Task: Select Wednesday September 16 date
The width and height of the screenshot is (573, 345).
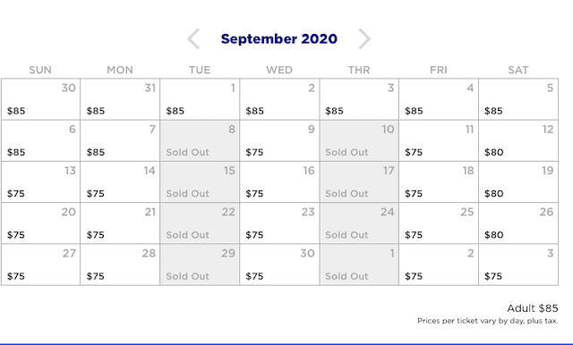Action: pyautogui.click(x=279, y=181)
